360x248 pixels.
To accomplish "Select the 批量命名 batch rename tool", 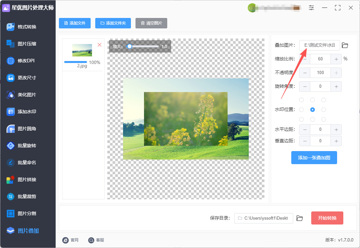I will [x=22, y=163].
